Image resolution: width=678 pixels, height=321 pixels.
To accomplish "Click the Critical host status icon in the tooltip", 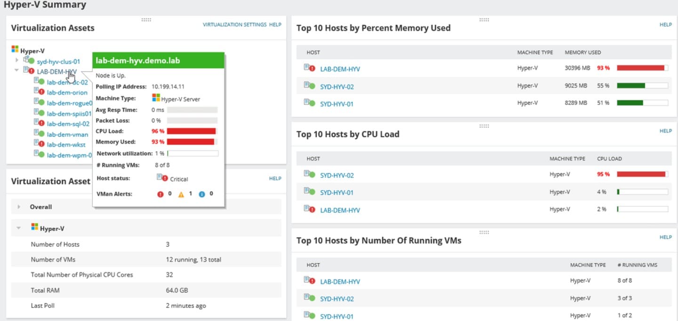I will pyautogui.click(x=162, y=178).
